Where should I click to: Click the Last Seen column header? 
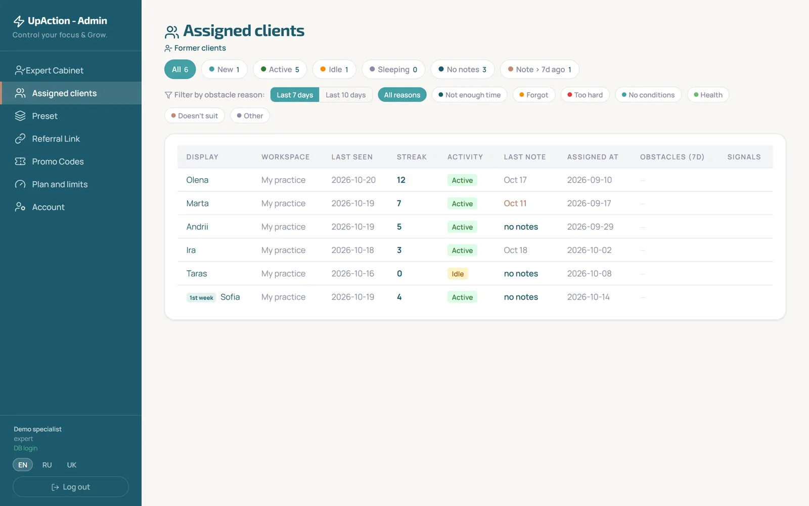(352, 157)
